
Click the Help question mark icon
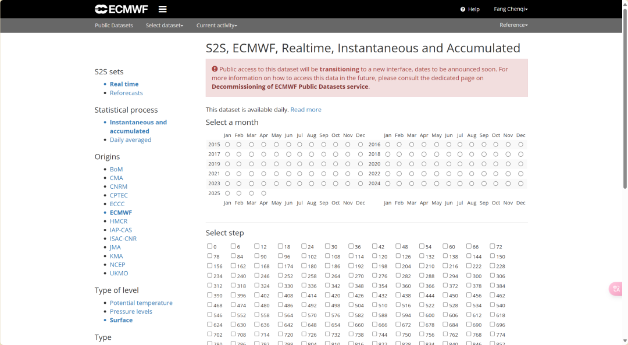463,9
